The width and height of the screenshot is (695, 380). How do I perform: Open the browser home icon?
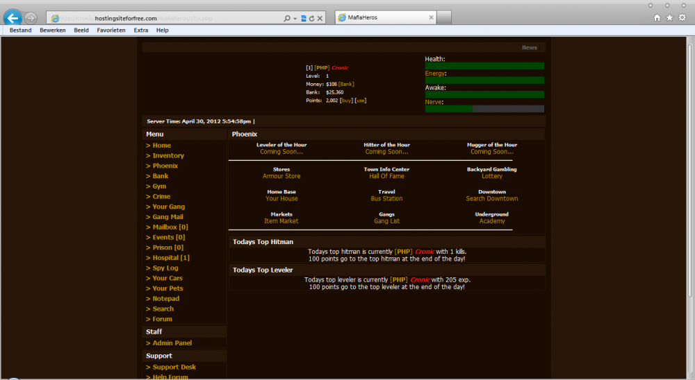coord(657,18)
